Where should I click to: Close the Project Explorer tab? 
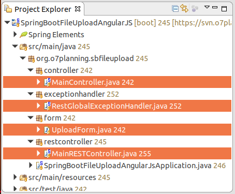point(78,9)
